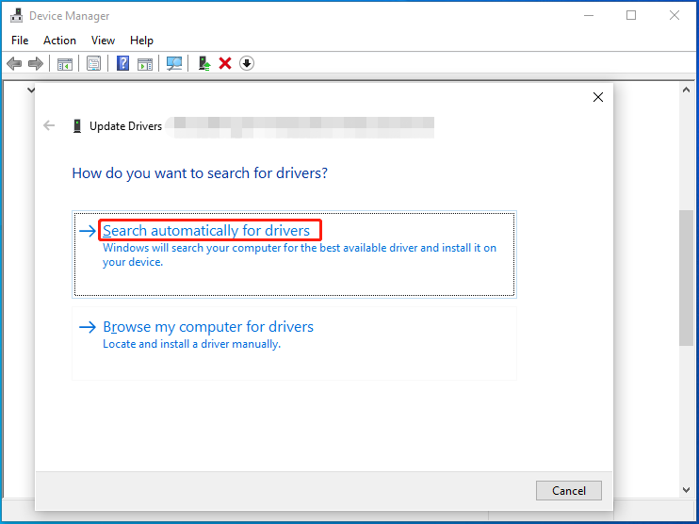Viewport: 699px width, 524px height.
Task: Open the show/hide console tree toolbar icon
Action: (65, 63)
